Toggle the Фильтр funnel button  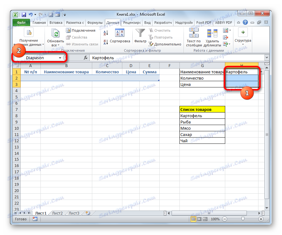(140, 36)
